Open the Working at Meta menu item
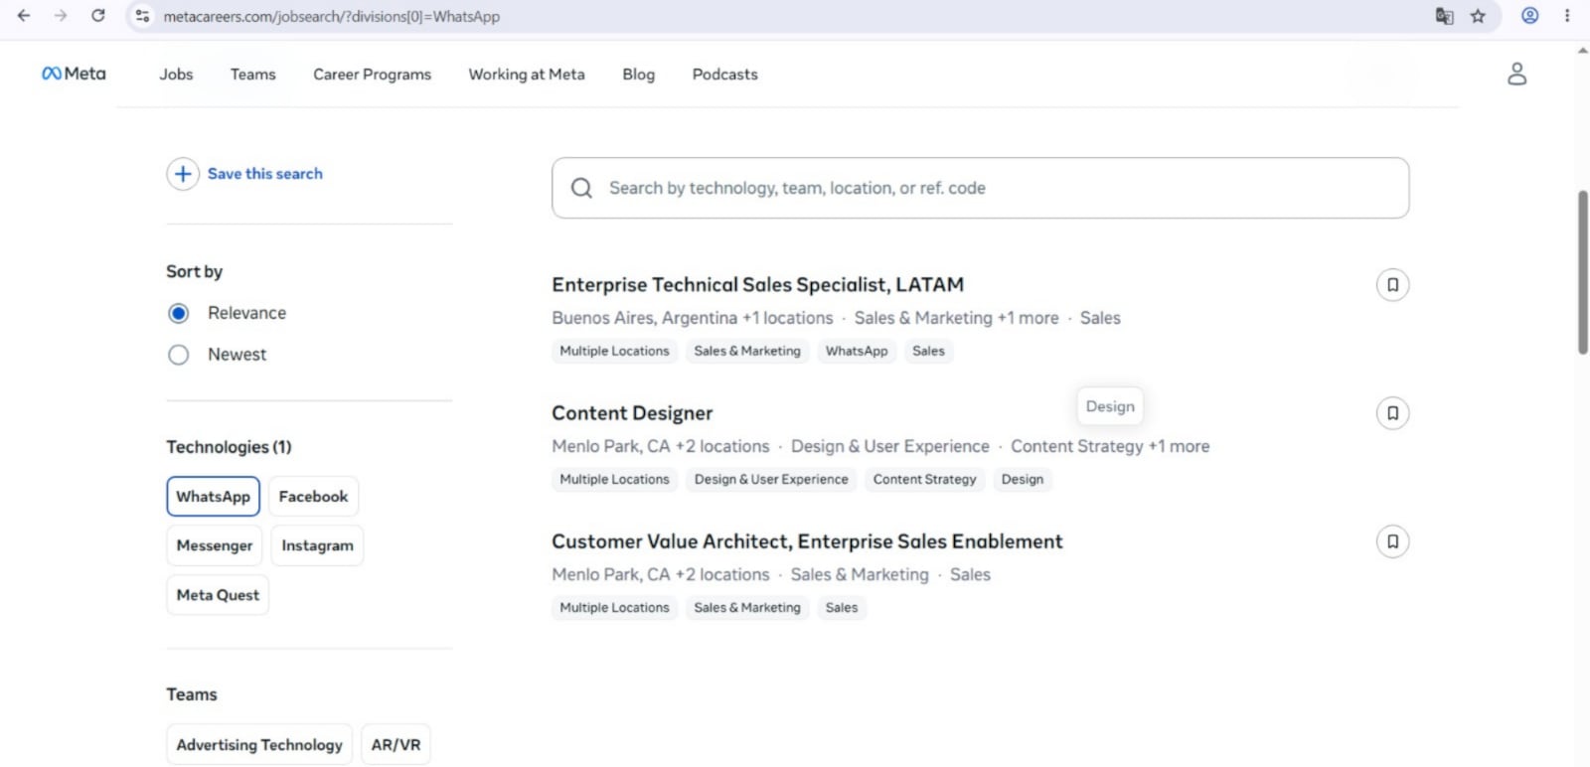 coord(527,75)
